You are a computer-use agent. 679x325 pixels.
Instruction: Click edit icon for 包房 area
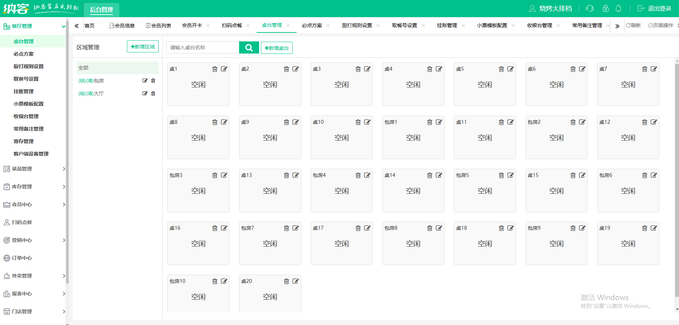coord(145,81)
